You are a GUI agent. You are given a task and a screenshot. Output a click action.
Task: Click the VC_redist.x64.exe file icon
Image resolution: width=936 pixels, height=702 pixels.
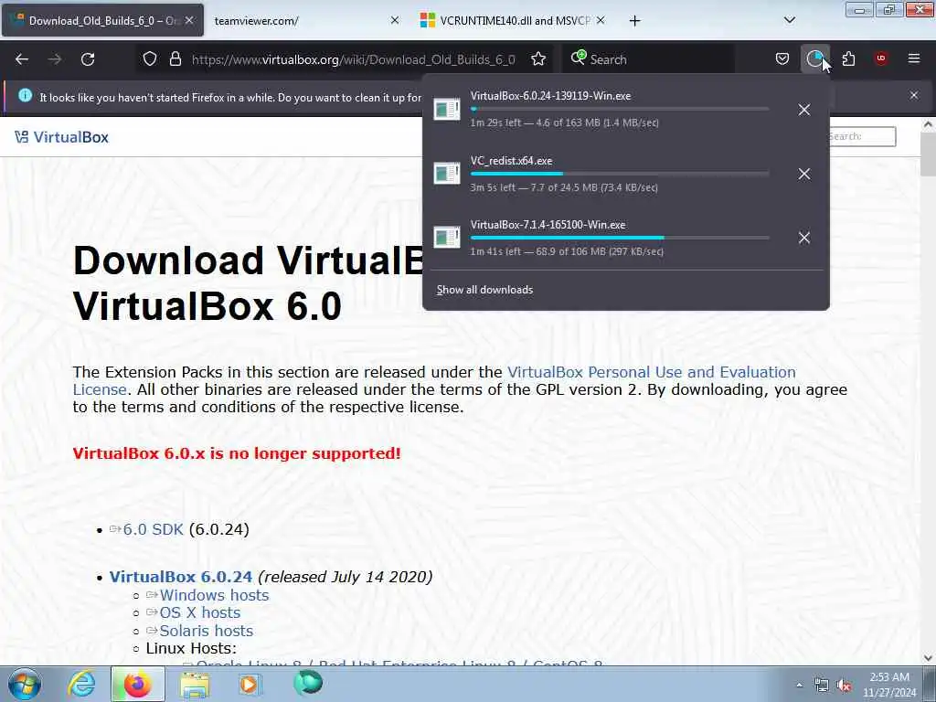click(446, 174)
